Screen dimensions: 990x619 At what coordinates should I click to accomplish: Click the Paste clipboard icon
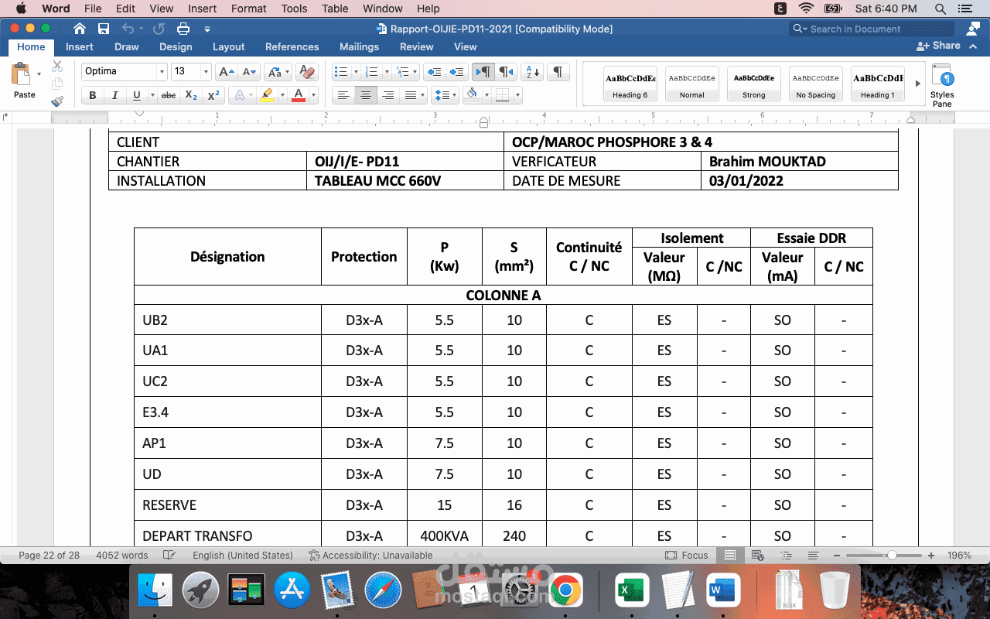coord(21,75)
